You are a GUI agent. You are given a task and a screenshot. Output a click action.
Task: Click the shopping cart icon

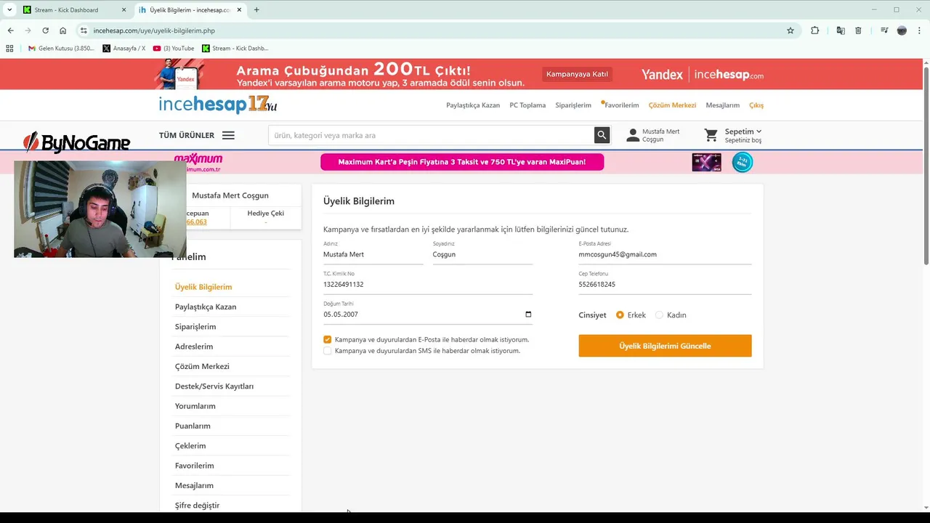click(711, 135)
